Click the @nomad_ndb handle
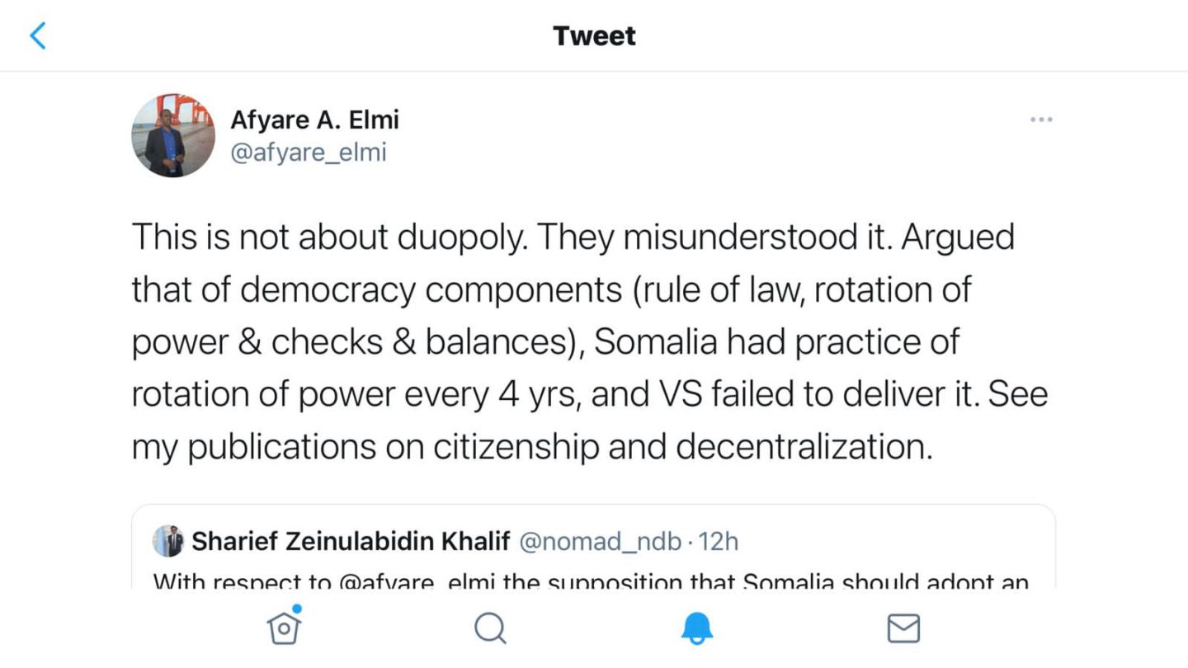Viewport: 1188px width, 668px height. tap(601, 542)
